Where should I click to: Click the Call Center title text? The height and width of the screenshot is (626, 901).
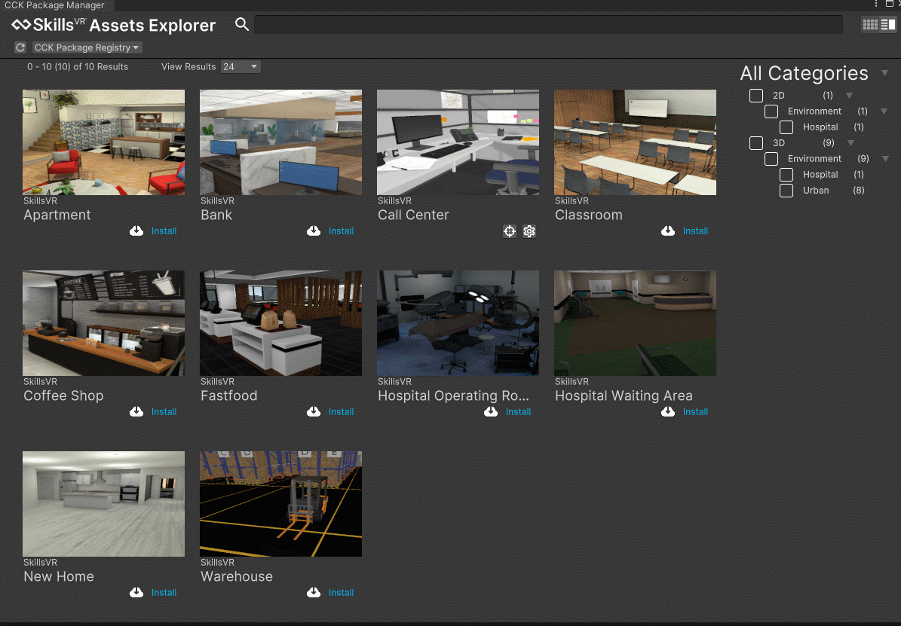click(x=413, y=215)
